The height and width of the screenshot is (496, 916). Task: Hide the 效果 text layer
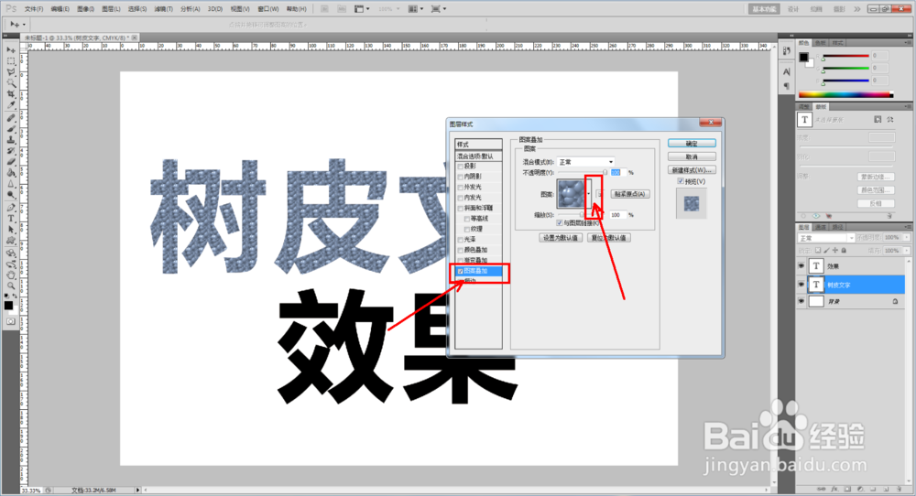801,266
